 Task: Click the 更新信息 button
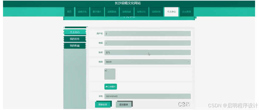pyautogui.click(x=103, y=105)
